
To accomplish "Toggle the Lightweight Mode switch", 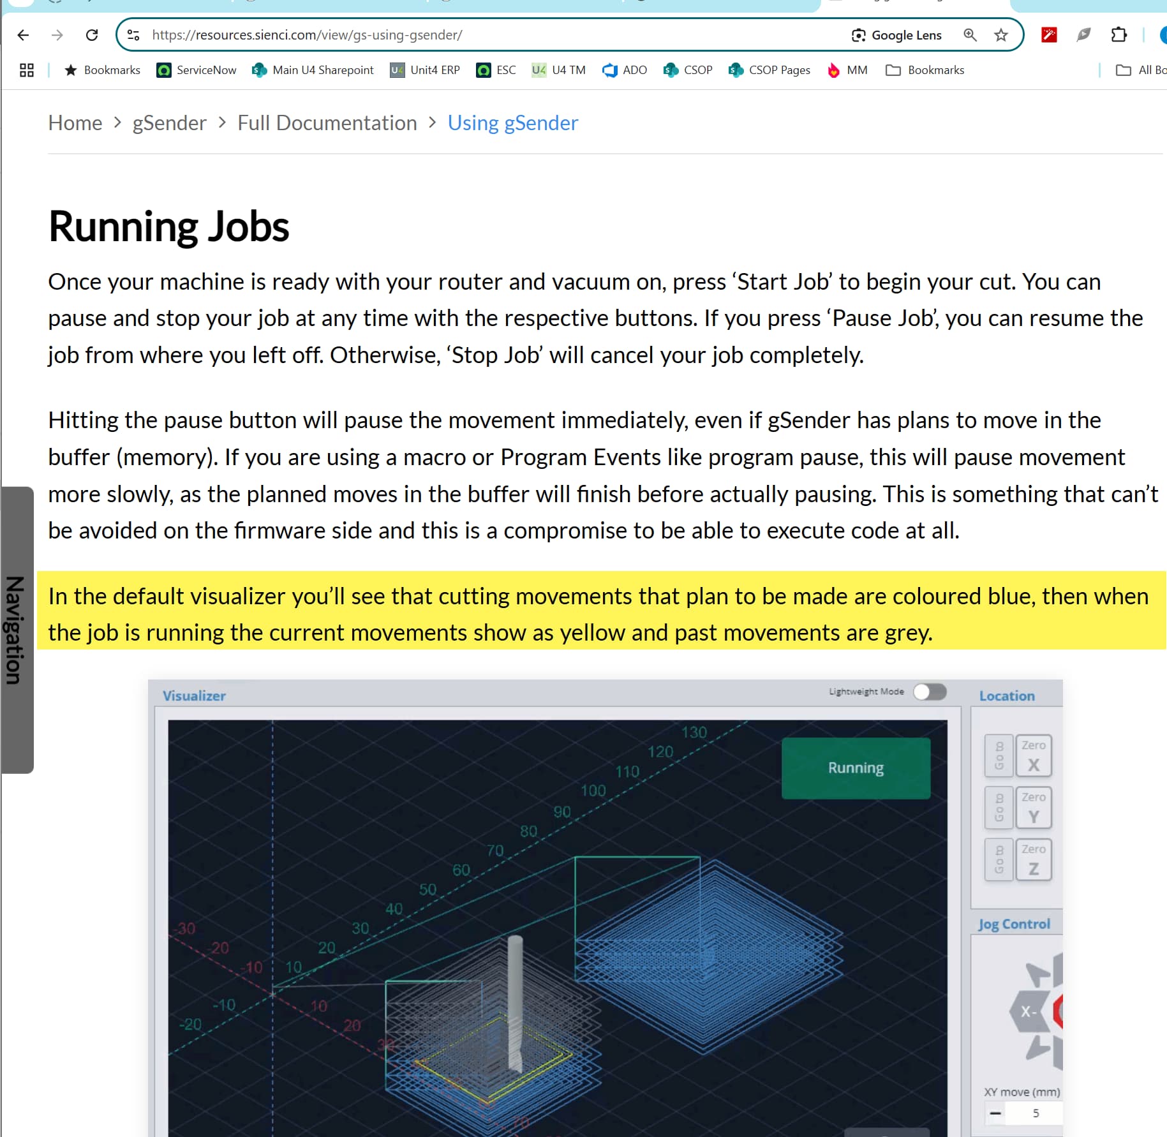I will click(930, 692).
